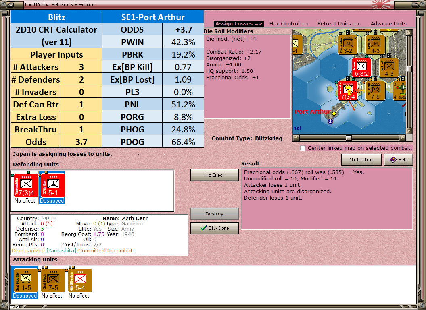
Task: Click the aircraft counter at the map edge
Action: click(399, 91)
